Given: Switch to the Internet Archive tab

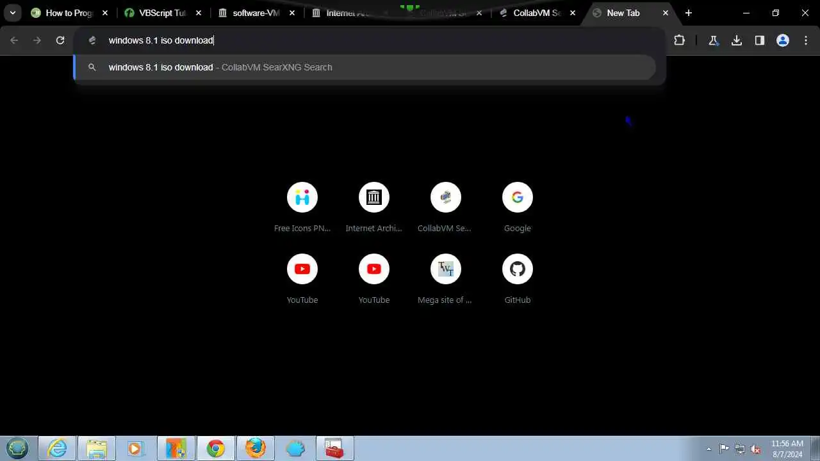Looking at the screenshot, I should click(x=349, y=13).
